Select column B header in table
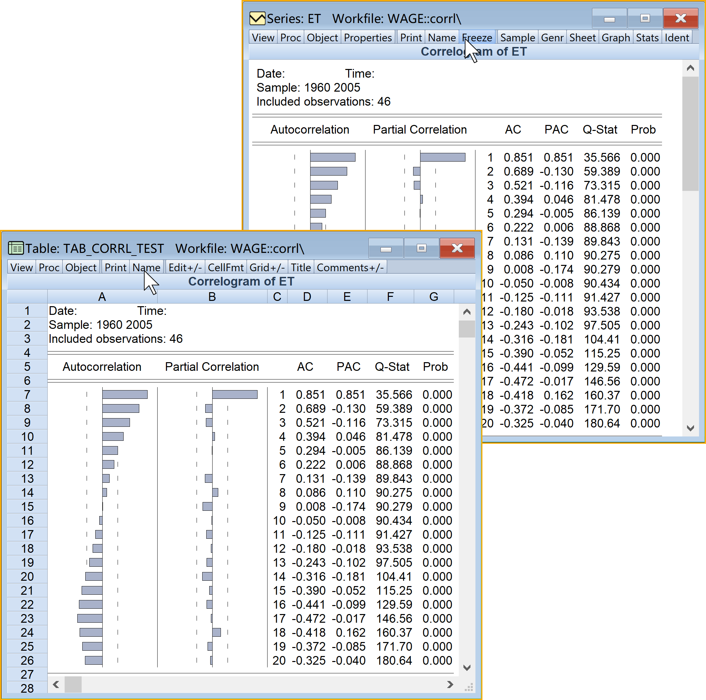706x700 pixels. click(212, 297)
